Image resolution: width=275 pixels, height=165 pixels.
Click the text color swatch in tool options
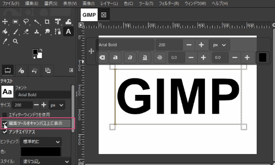click(41, 152)
